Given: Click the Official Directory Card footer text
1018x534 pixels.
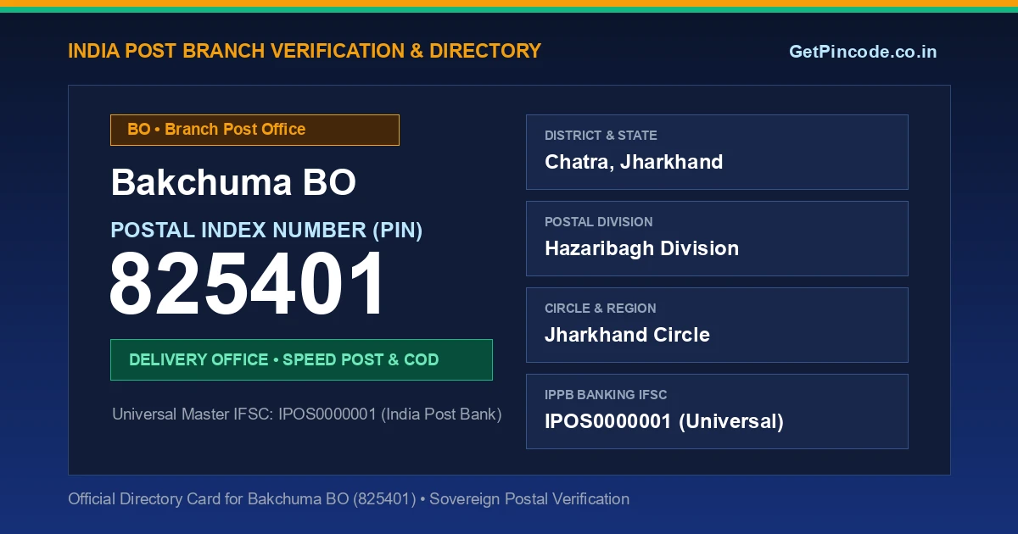Looking at the screenshot, I should click(349, 499).
